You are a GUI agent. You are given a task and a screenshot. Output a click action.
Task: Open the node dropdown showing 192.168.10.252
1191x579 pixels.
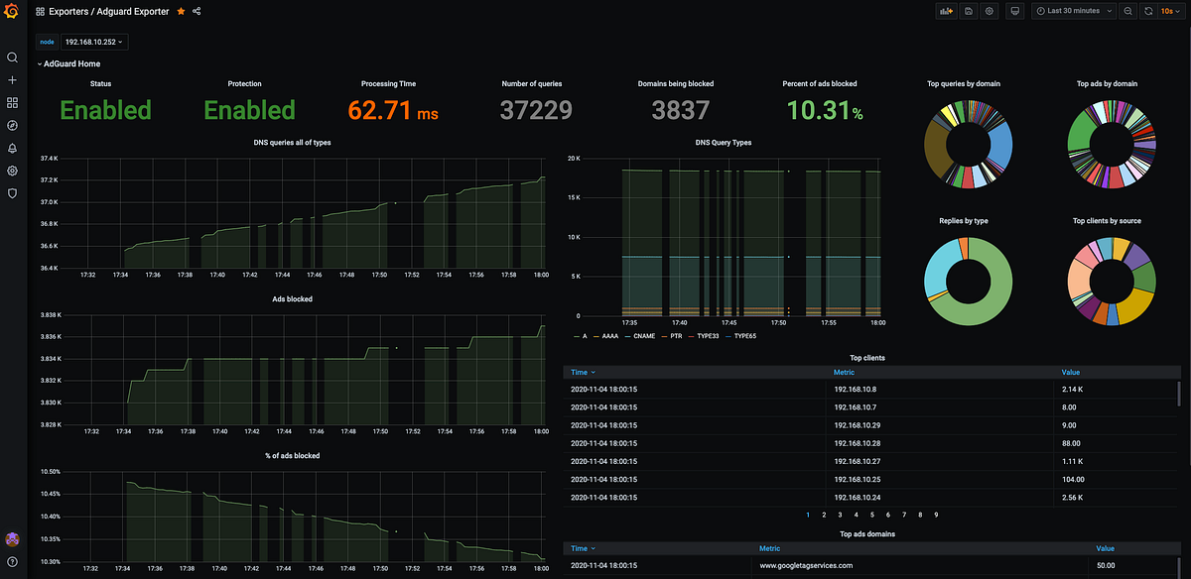(91, 42)
